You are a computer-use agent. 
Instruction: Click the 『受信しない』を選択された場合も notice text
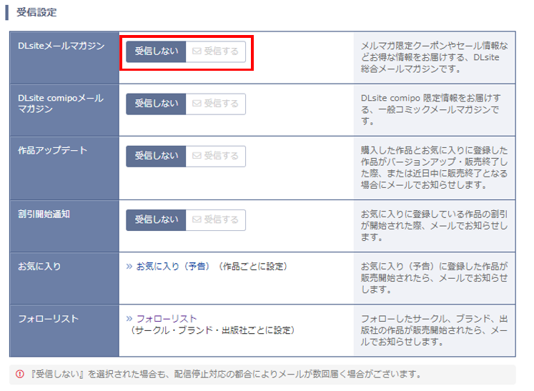[x=225, y=375]
